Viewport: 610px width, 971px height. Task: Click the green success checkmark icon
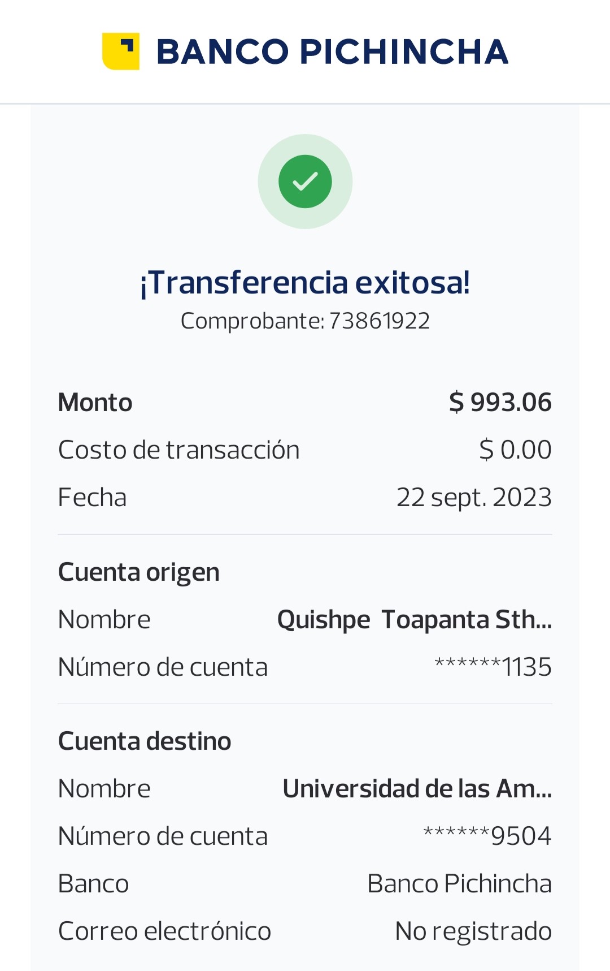[305, 182]
